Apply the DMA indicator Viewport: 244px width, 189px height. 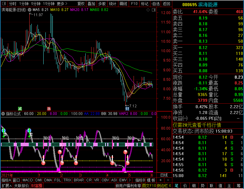point(48,180)
